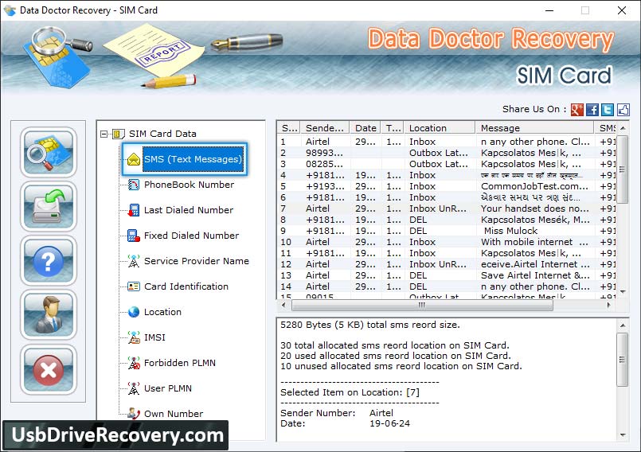Select Last Dialed Number tree item
641x452 pixels.
click(x=189, y=210)
